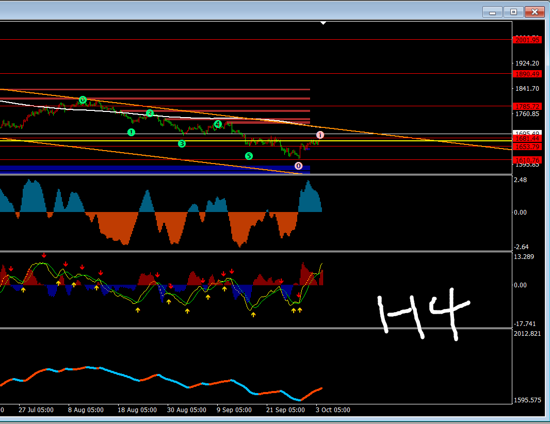550x424 pixels.
Task: Select the pink 0 wave marker
Action: click(x=298, y=166)
